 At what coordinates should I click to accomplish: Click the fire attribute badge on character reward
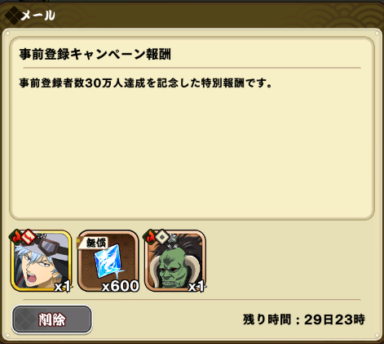click(x=16, y=237)
